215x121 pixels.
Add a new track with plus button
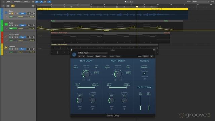(x=3, y=6)
